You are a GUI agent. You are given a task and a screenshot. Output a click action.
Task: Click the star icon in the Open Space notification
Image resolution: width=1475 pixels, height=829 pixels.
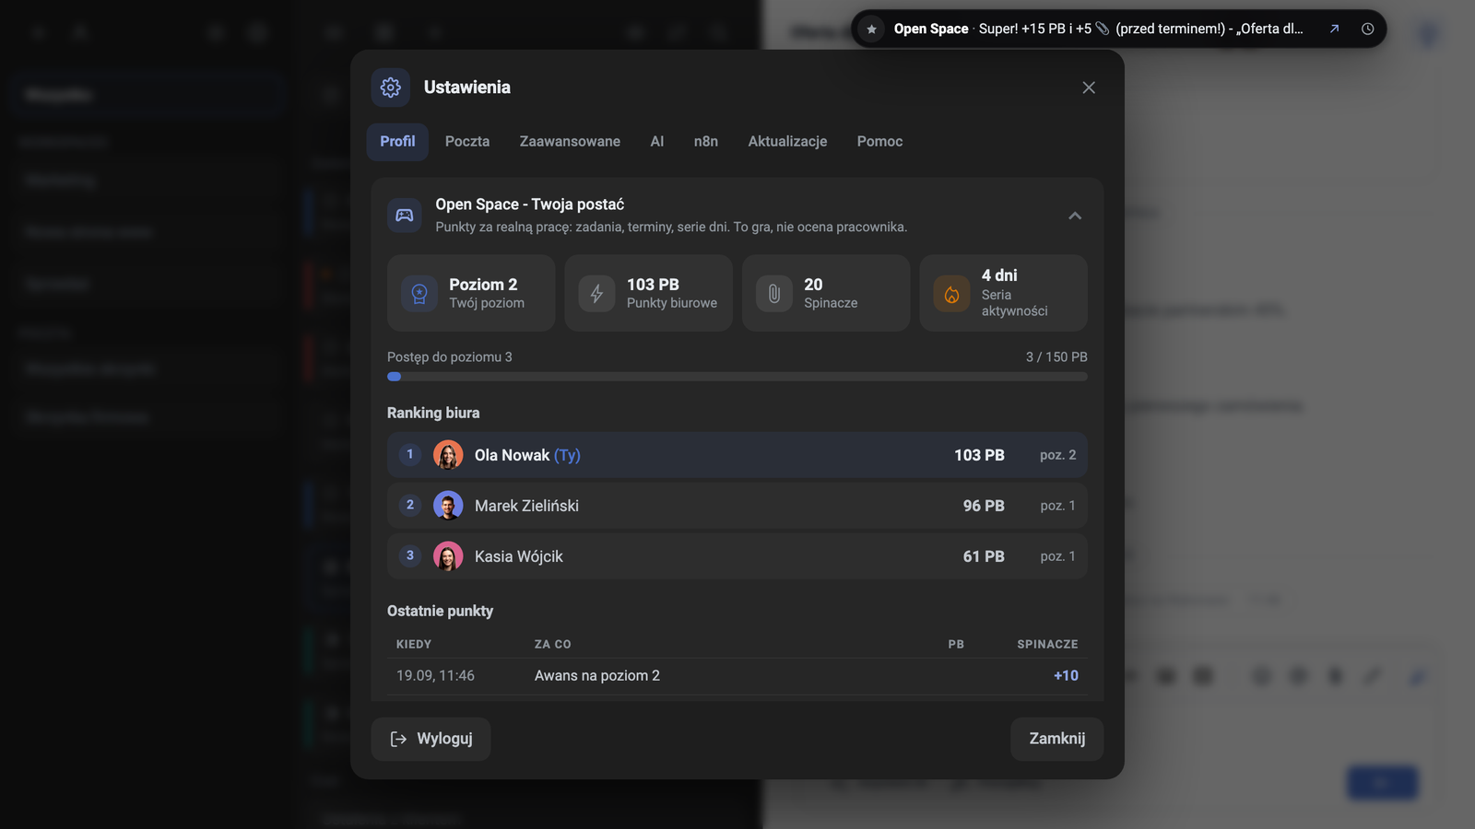(871, 29)
